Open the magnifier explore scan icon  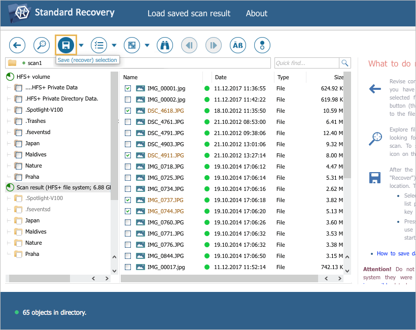point(42,45)
